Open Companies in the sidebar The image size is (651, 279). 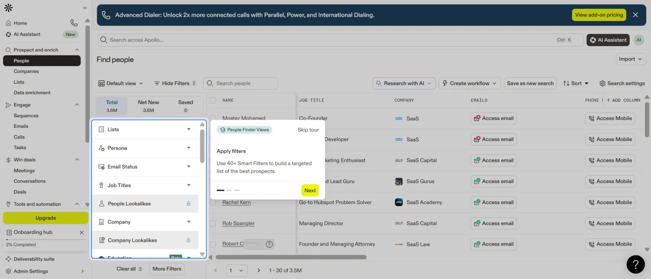click(x=26, y=71)
